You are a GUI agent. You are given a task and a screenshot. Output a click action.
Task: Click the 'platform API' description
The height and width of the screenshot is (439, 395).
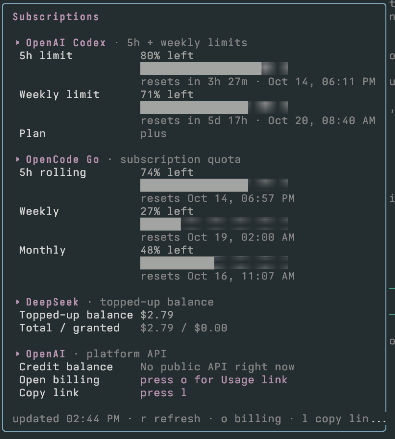pyautogui.click(x=126, y=354)
